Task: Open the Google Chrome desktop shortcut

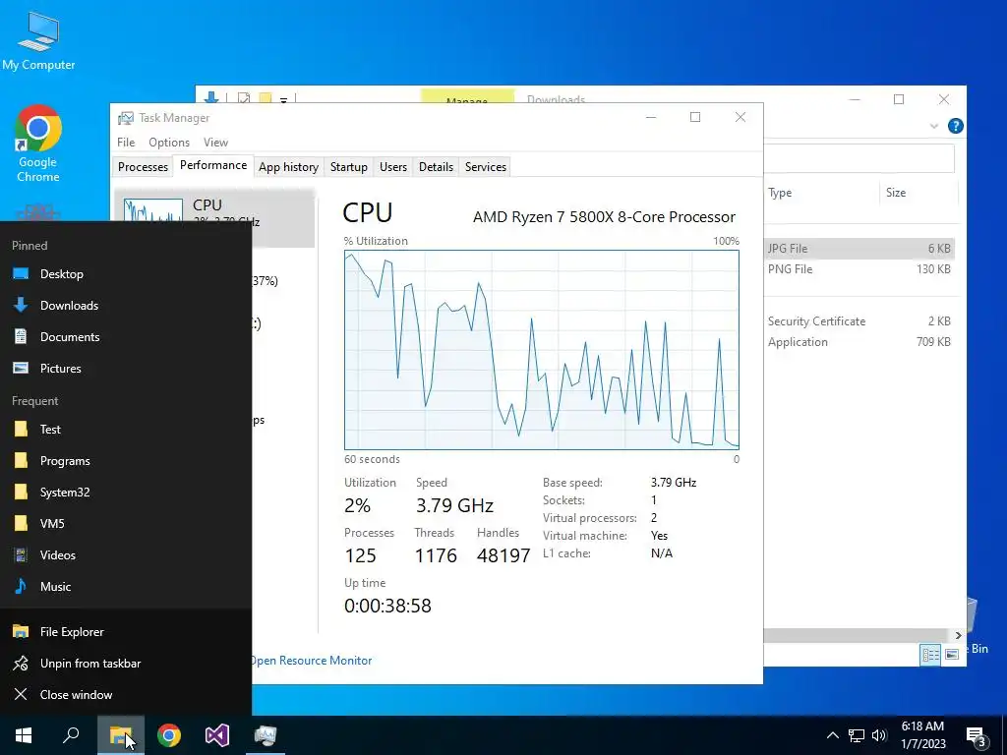Action: pyautogui.click(x=38, y=144)
